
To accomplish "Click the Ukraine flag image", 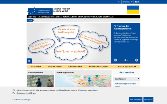I will point(133,9).
